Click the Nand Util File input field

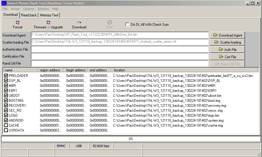(x=120, y=63)
